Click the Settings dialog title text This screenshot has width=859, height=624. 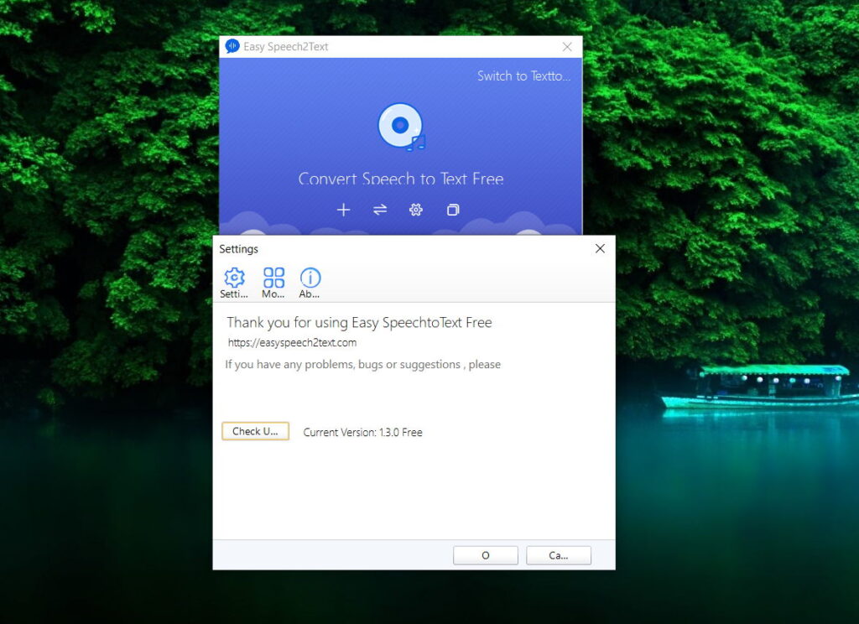click(238, 249)
